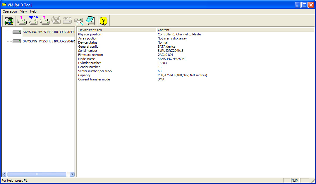316x184 pixels.
Task: Select the first SAMSUNG HM250HI tree entry
Action: tap(49, 32)
